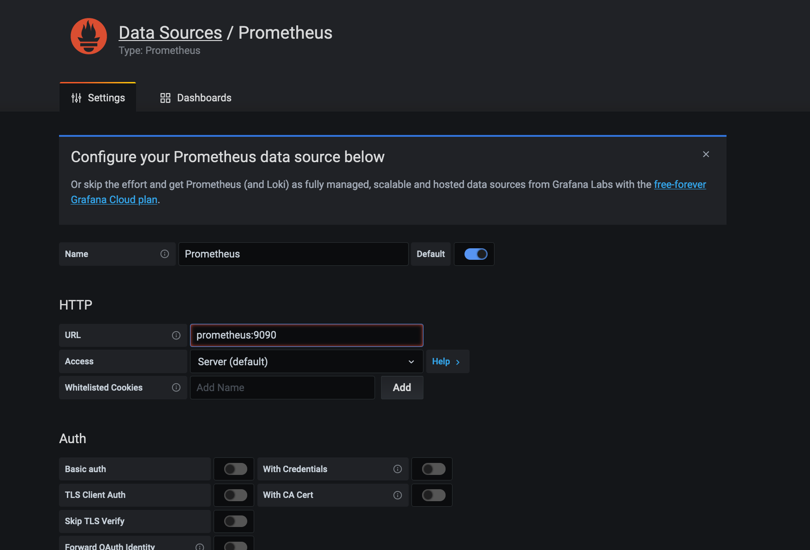
Task: Open the Grafana Cloud plan link
Action: (114, 199)
